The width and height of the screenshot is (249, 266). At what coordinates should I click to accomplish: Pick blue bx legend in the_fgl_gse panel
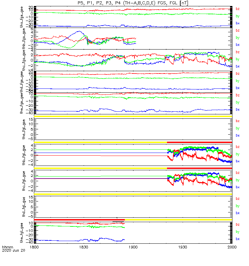pyautogui.click(x=238, y=239)
